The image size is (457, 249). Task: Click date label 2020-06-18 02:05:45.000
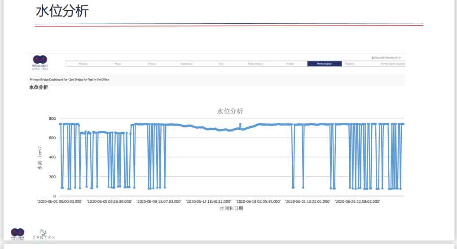pyautogui.click(x=258, y=201)
